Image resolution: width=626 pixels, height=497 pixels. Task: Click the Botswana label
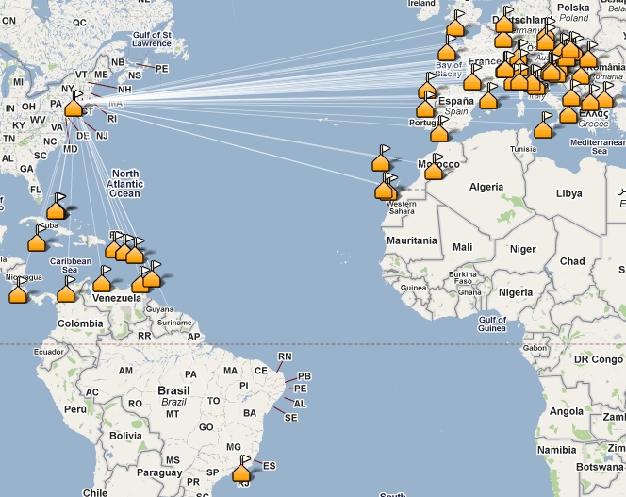click(600, 467)
